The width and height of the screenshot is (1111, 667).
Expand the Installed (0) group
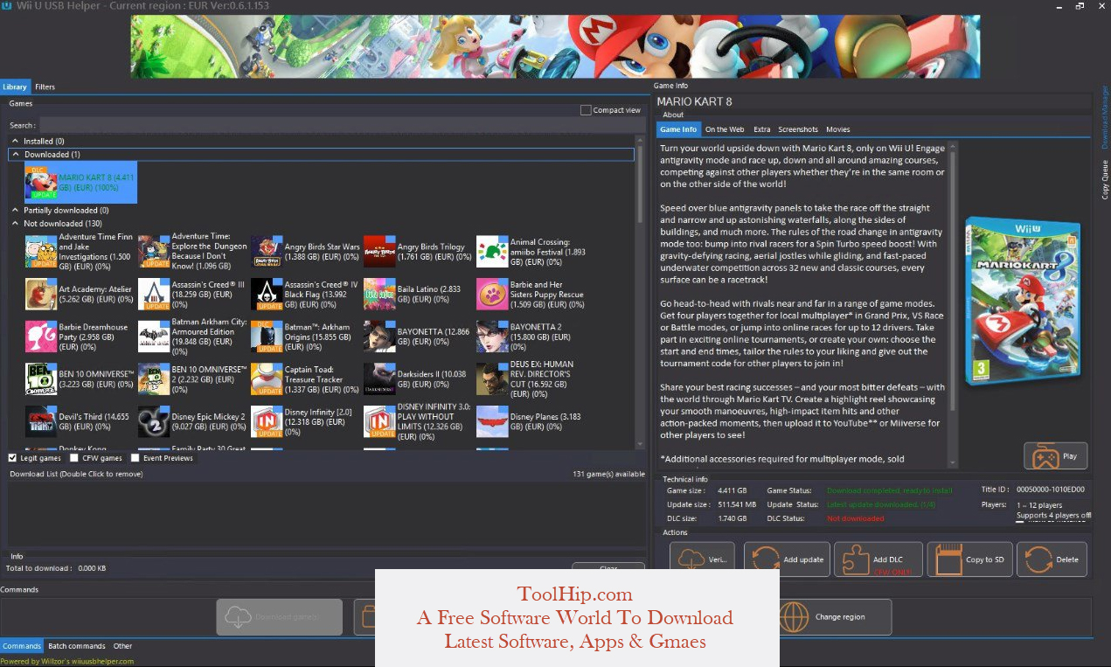pos(15,141)
